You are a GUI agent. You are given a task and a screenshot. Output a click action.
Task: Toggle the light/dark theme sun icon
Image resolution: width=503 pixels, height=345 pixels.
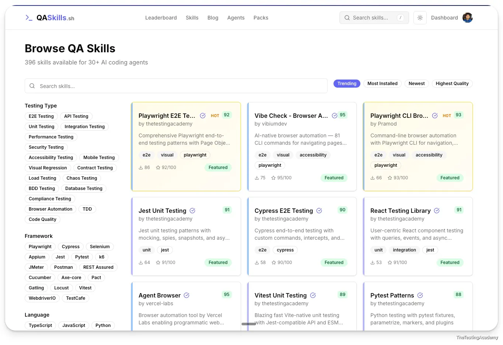pos(420,18)
